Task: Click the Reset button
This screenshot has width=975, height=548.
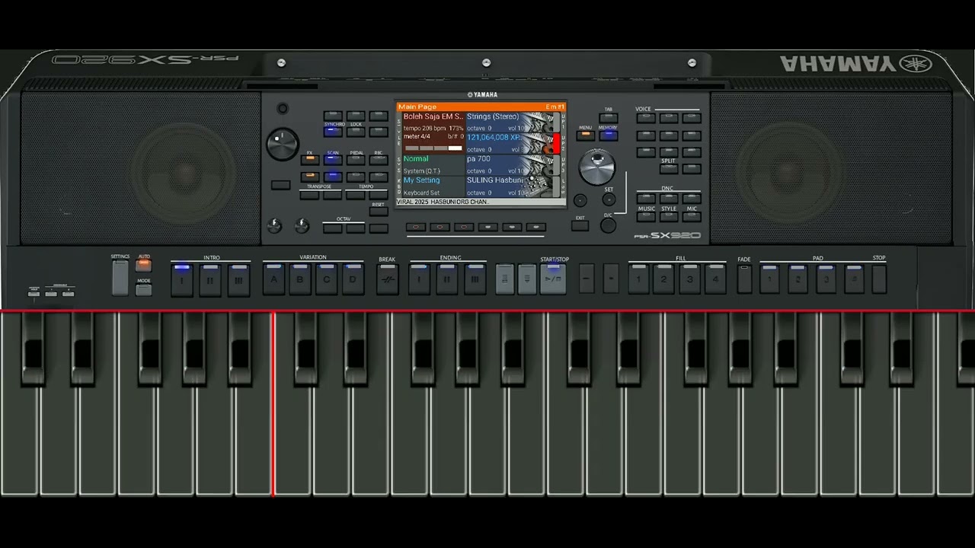Action: (379, 211)
